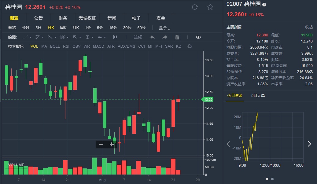Collapse key indicators via 收起

pyautogui.click(x=309, y=27)
